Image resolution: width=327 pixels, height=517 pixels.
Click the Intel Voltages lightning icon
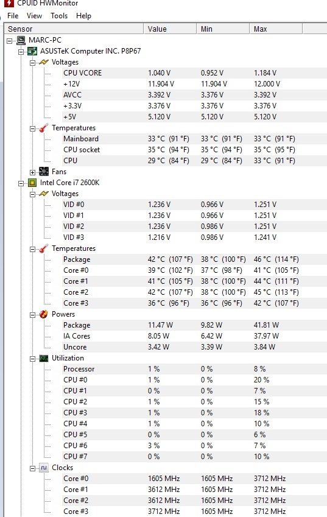pyautogui.click(x=43, y=194)
